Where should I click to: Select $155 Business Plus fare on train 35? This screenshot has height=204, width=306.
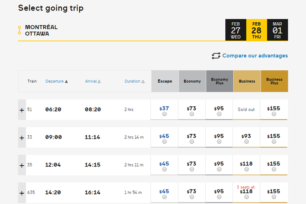coord(274,169)
